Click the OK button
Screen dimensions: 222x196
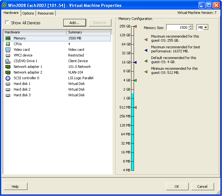(177, 187)
